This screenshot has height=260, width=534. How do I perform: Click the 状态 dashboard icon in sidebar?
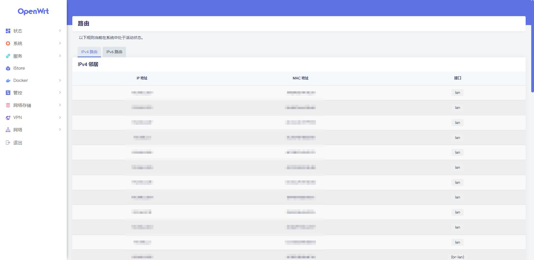coord(8,31)
